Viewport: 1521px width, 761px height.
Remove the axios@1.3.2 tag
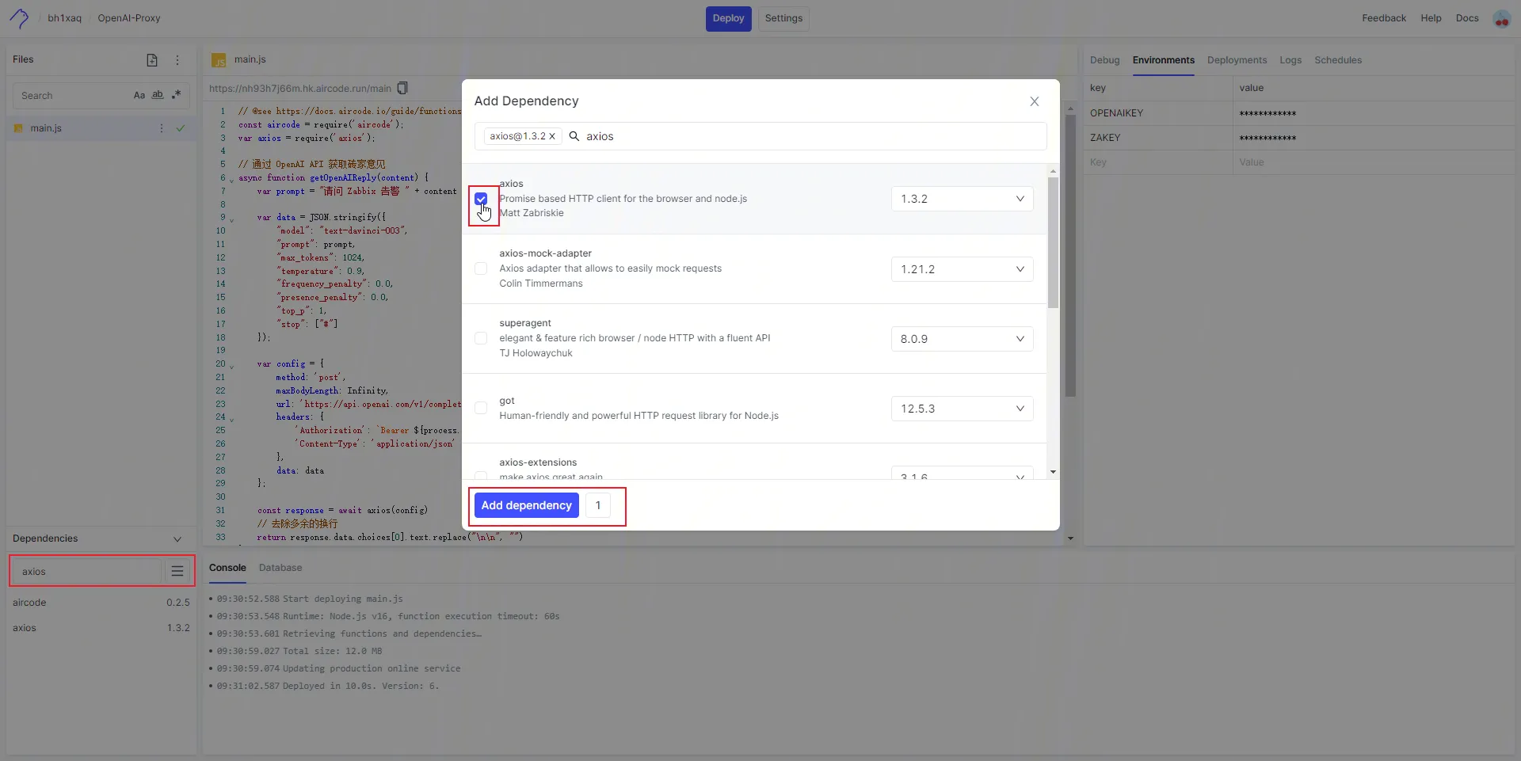[552, 136]
